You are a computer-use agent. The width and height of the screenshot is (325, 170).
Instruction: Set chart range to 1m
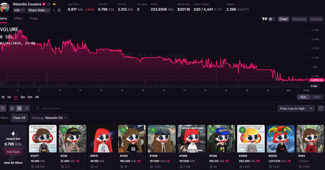coord(16,97)
